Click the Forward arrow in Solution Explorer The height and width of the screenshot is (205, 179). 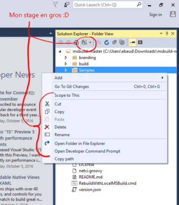(x=69, y=42)
